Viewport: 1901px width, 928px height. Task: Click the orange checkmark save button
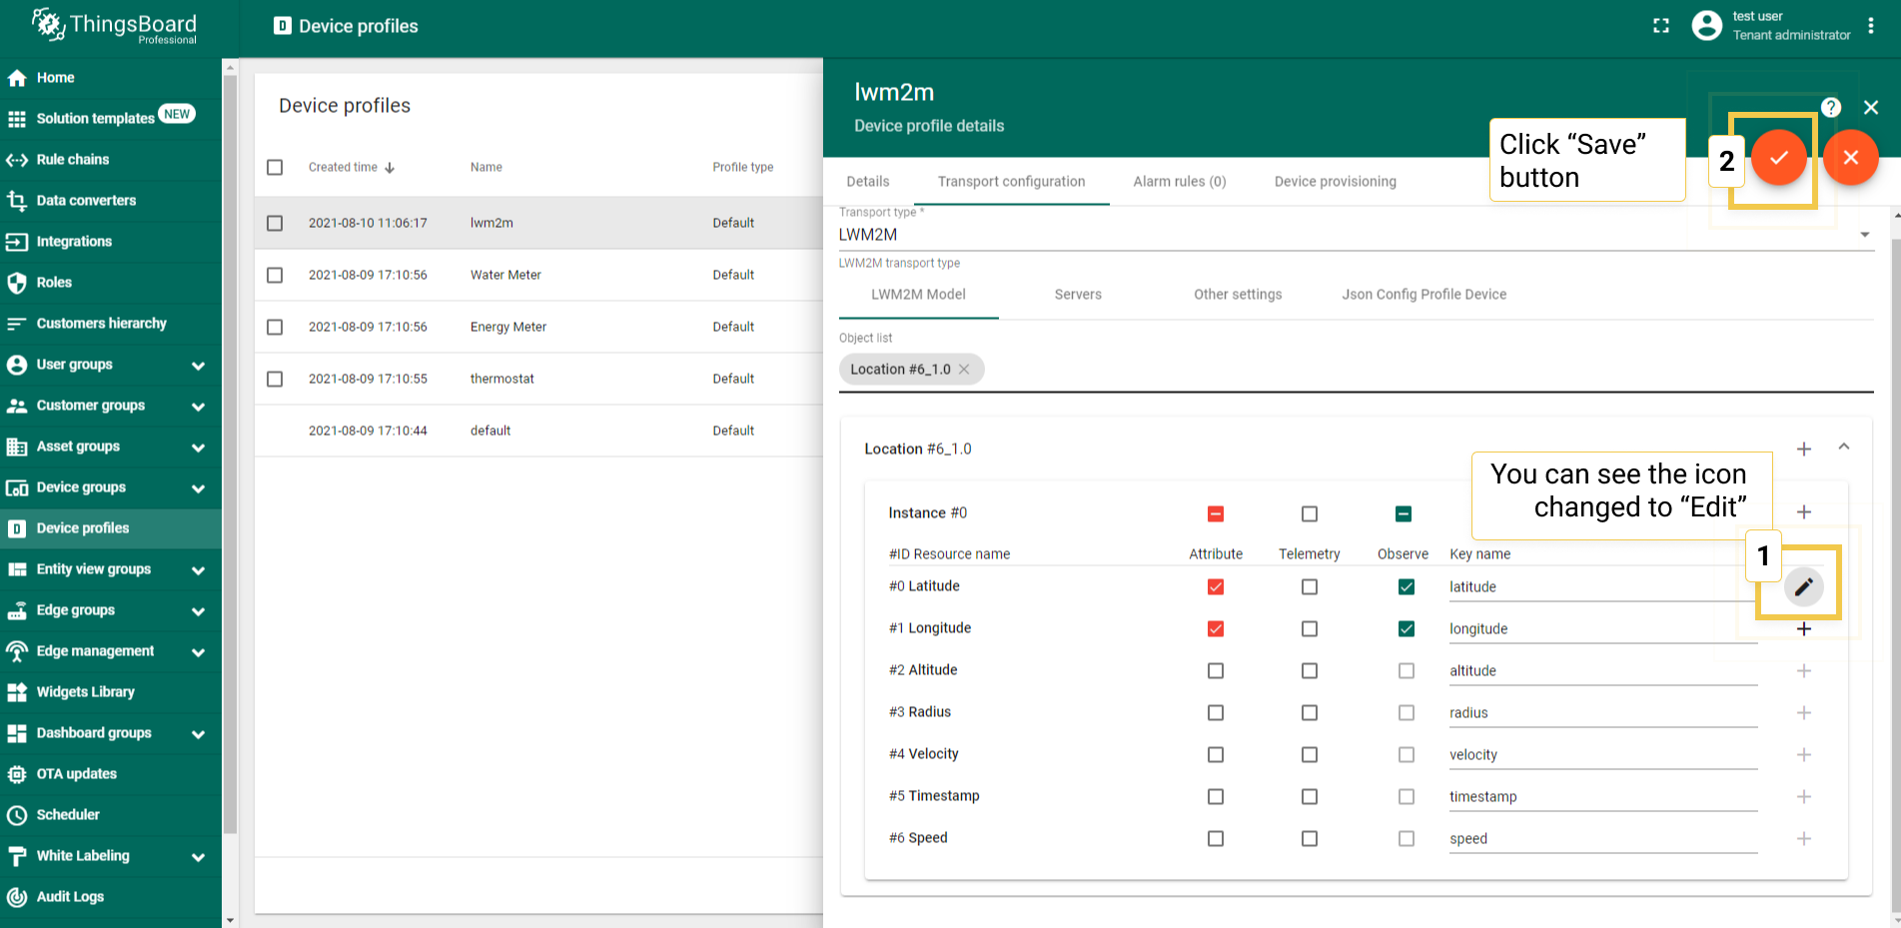(x=1778, y=158)
